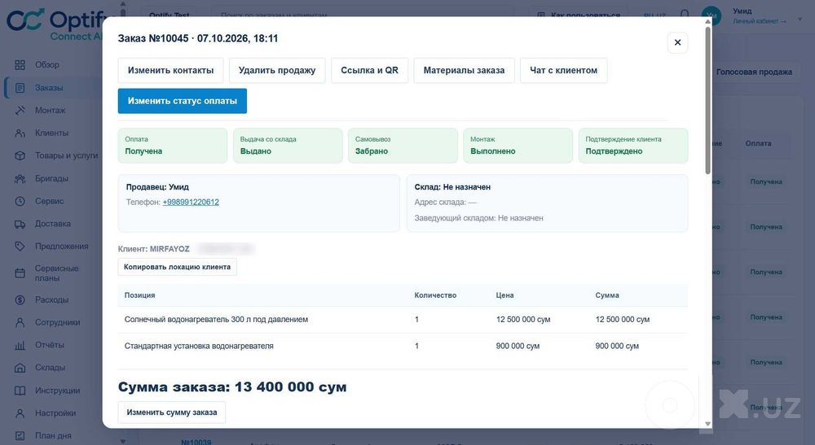Click the dialog vertical scrollbar thumb
The image size is (815, 445).
coord(707,100)
